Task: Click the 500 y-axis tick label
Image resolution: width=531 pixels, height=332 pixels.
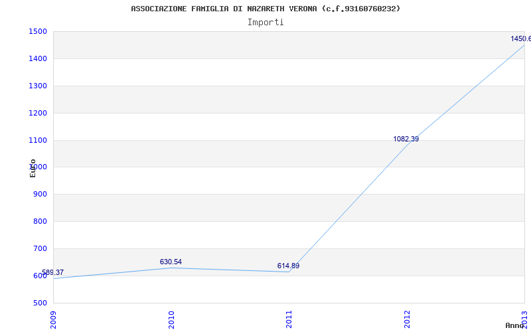Action: [x=40, y=303]
